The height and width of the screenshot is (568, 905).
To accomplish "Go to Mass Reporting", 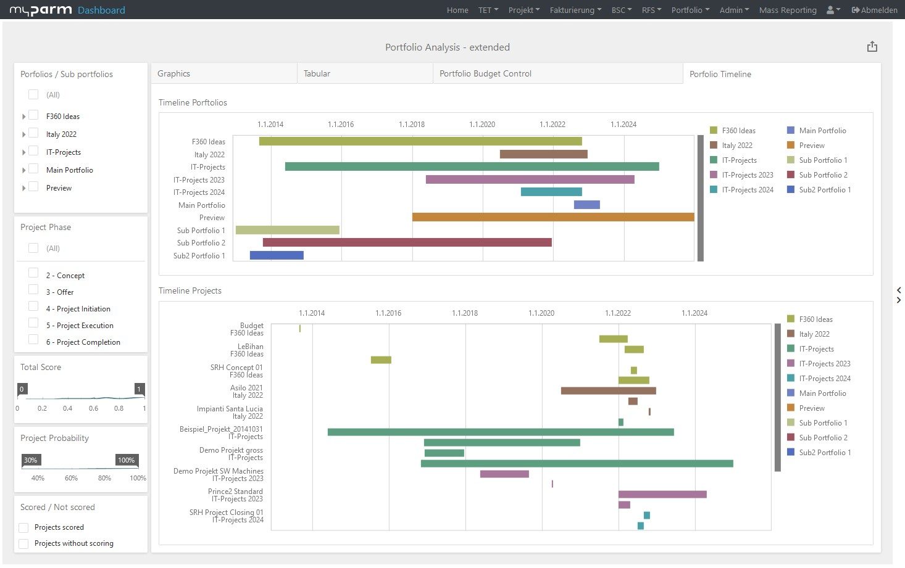I will [x=787, y=10].
